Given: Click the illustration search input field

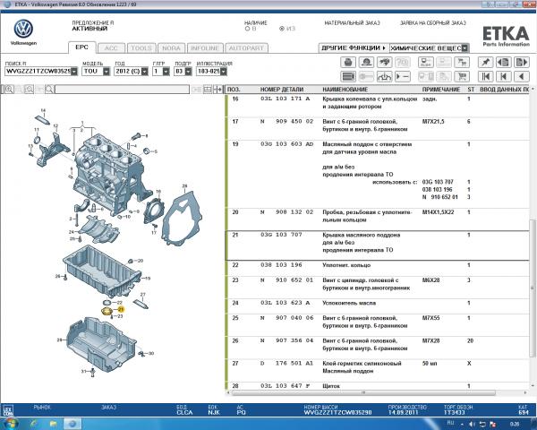Looking at the screenshot, I should click(122, 90).
